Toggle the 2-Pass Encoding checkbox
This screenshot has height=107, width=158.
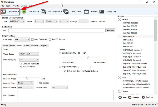click(65, 71)
